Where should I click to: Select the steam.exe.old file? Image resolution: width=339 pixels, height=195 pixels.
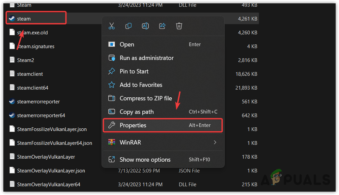coord(32,33)
